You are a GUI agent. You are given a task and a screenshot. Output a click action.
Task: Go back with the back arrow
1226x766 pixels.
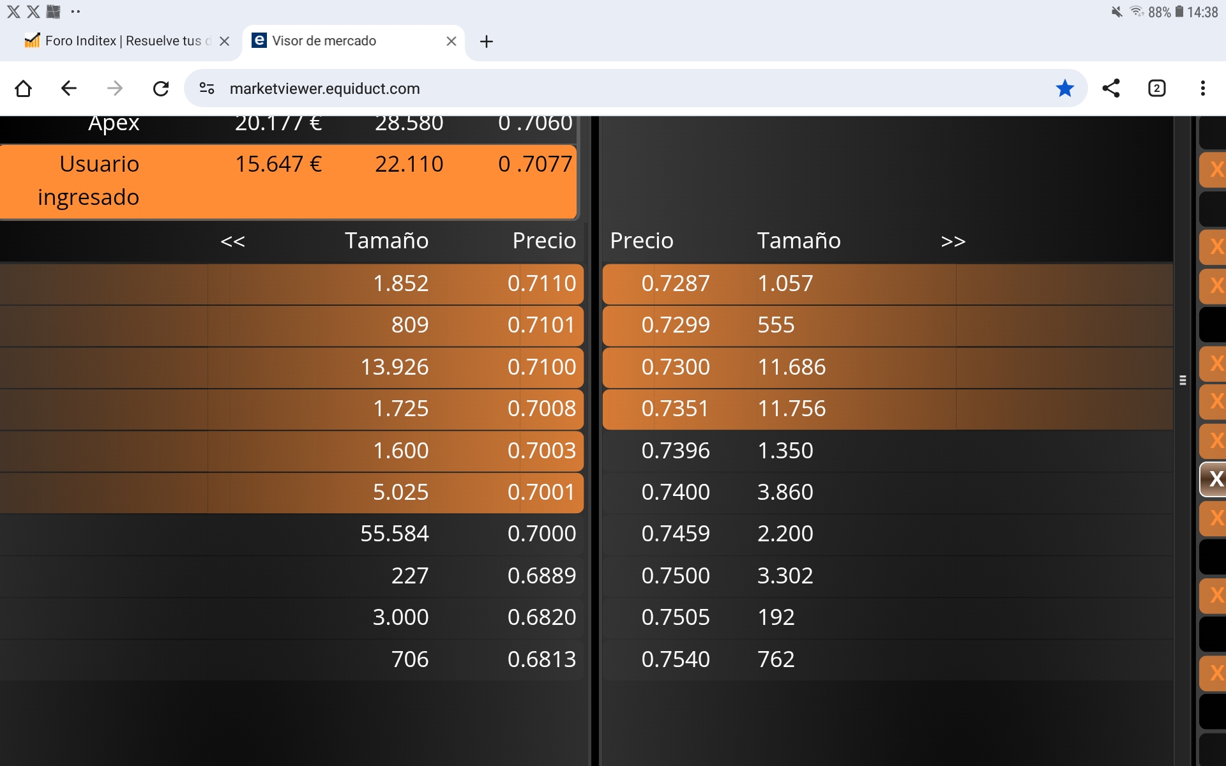(69, 88)
